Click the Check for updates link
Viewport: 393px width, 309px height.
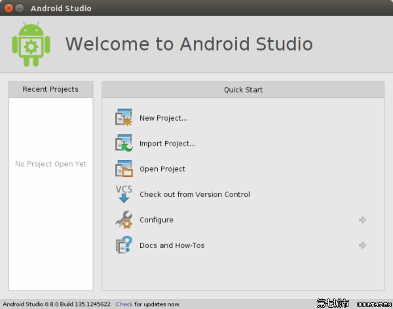(124, 304)
